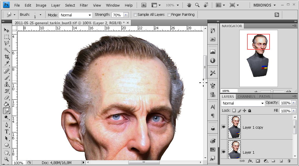Open the layer Opacity slider arrow
The width and height of the screenshot is (299, 166).
(x=294, y=103)
